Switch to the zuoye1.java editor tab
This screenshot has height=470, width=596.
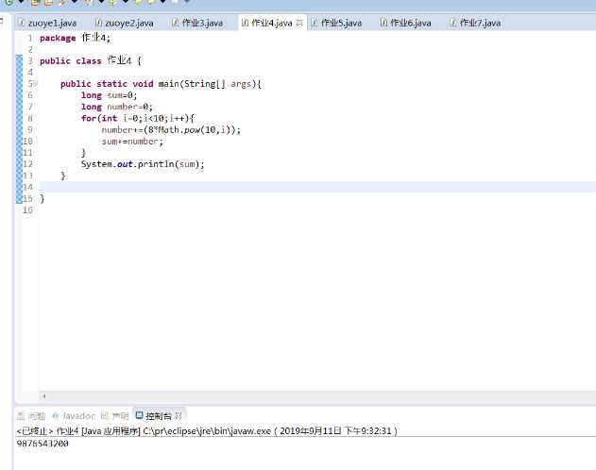tap(47, 24)
